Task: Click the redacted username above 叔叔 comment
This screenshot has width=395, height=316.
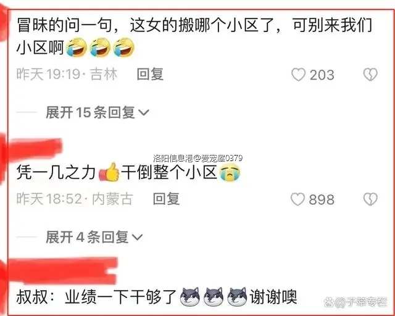Action: (x=63, y=271)
